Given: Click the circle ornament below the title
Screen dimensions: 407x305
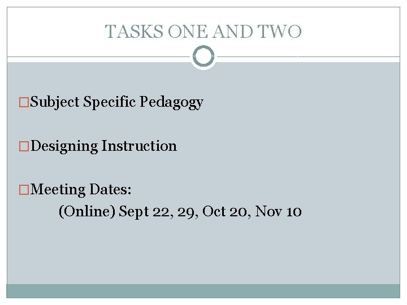Looking at the screenshot, I should (203, 56).
